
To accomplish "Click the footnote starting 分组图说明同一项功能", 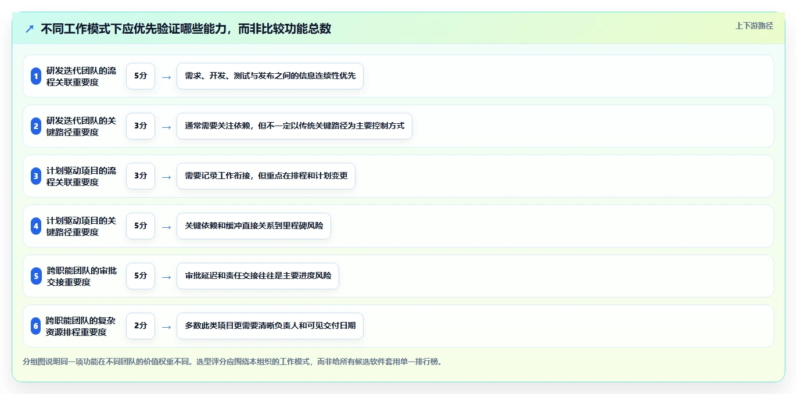I will (233, 361).
